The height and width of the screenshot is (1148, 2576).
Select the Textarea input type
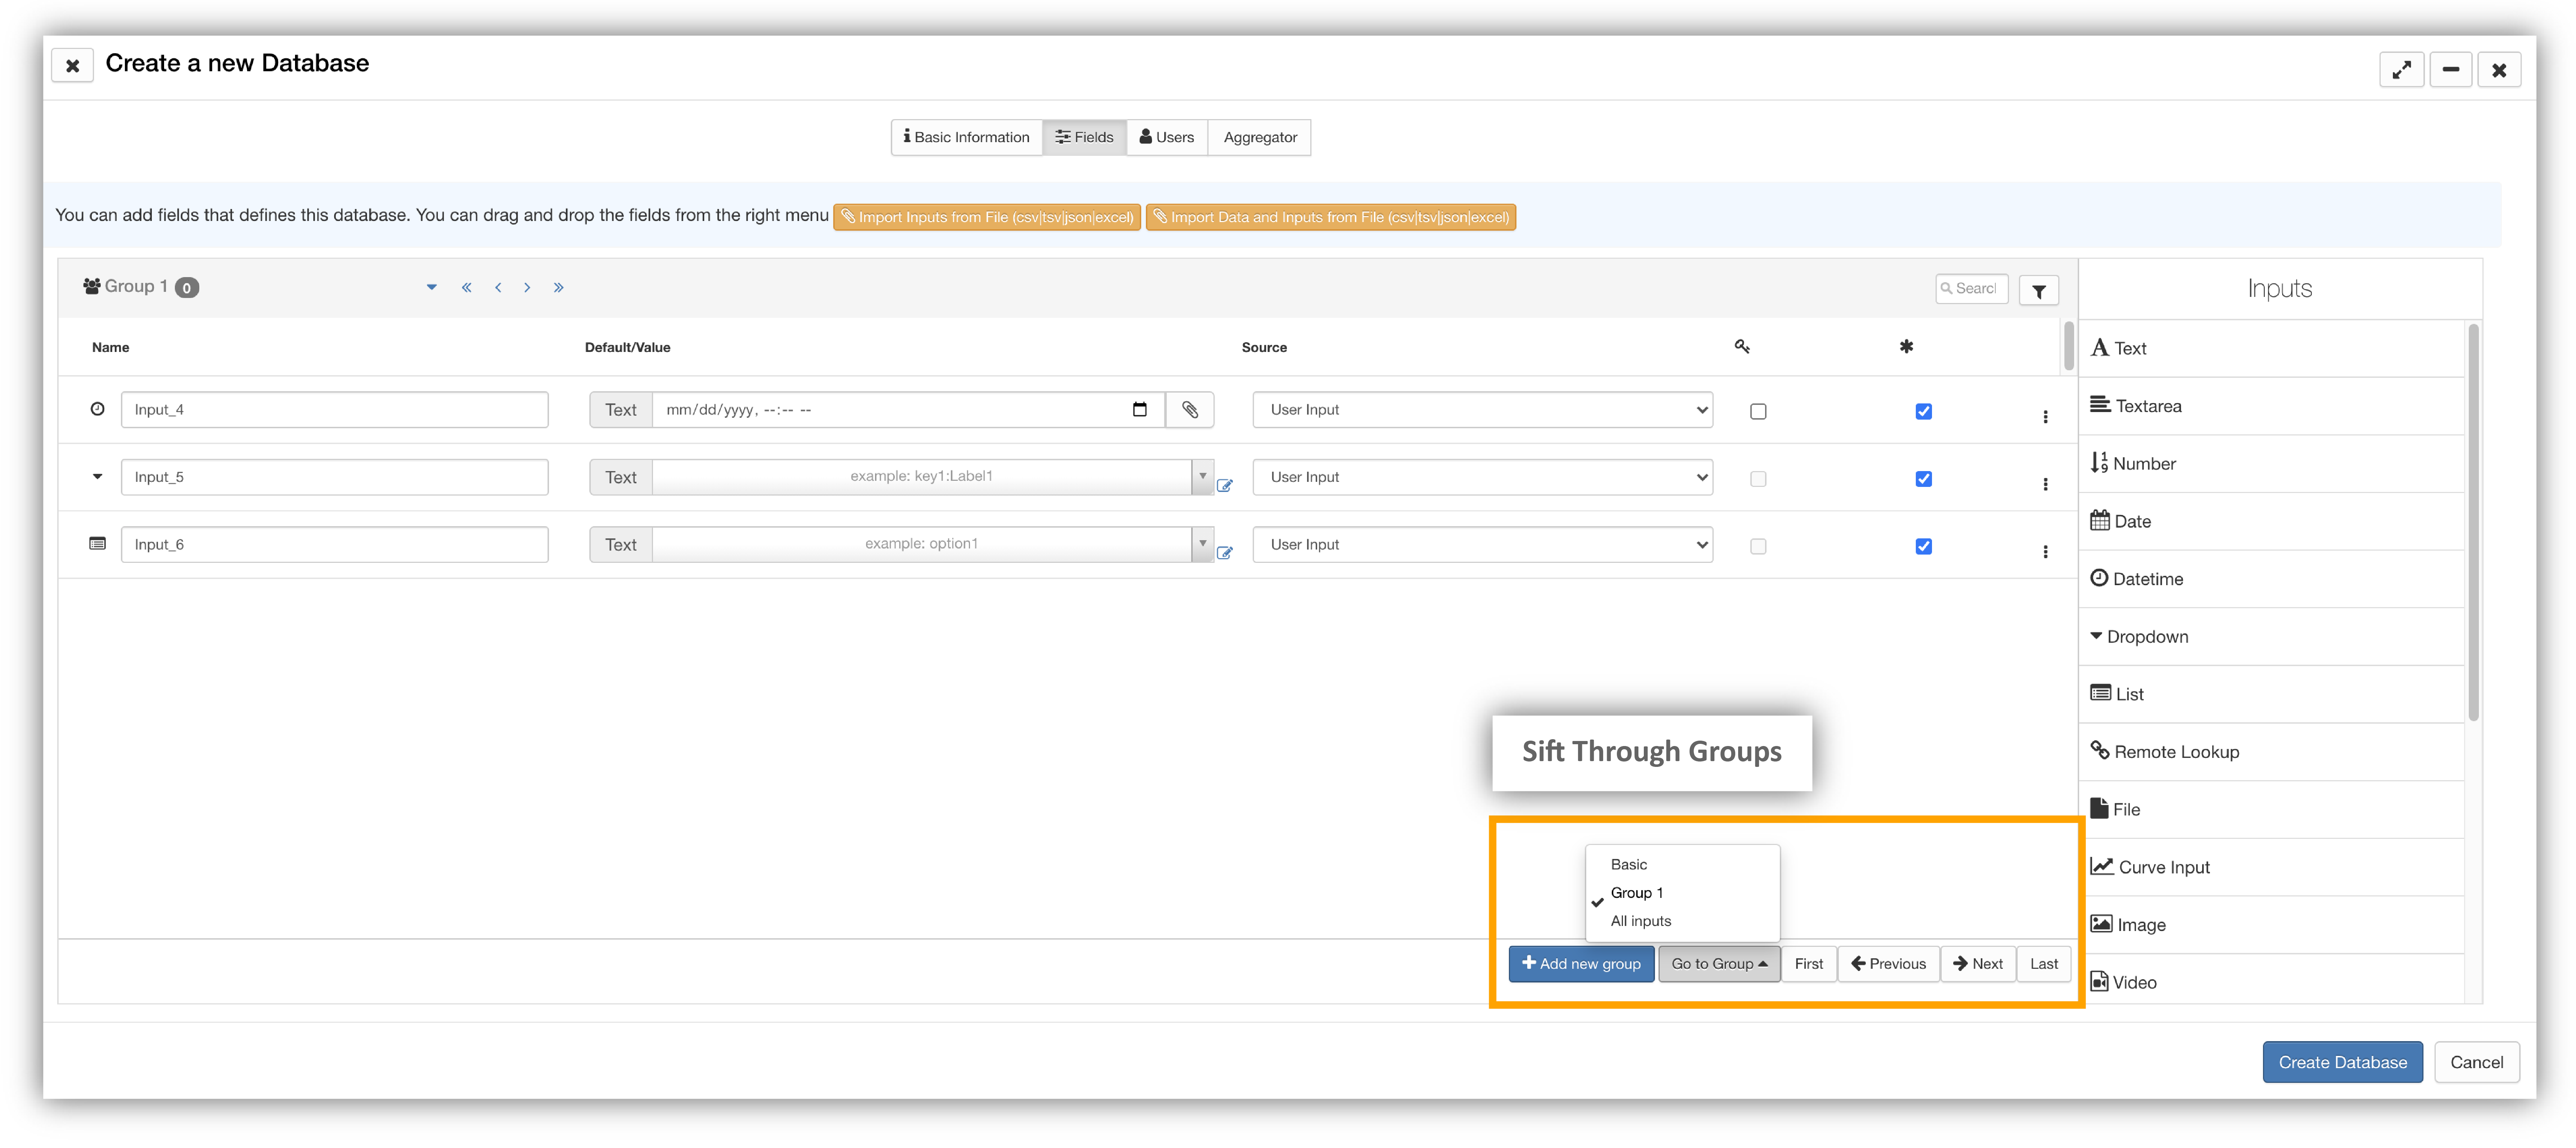click(x=2271, y=406)
